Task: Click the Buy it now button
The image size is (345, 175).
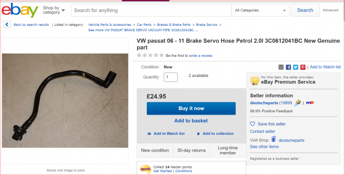Action: click(191, 108)
